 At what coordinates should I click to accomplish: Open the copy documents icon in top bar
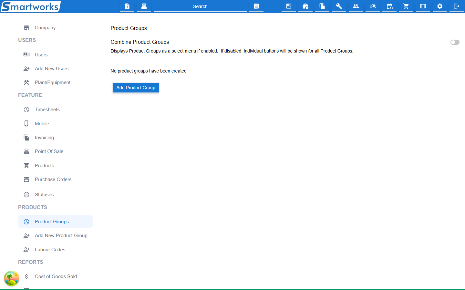tap(322, 6)
